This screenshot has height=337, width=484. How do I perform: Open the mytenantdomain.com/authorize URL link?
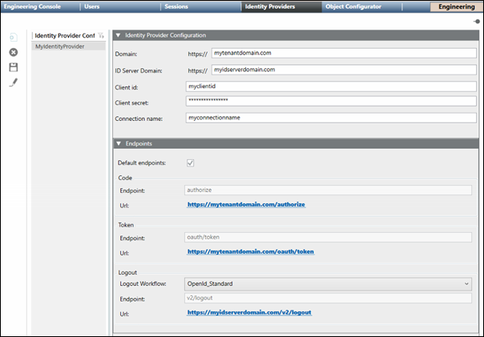point(246,205)
